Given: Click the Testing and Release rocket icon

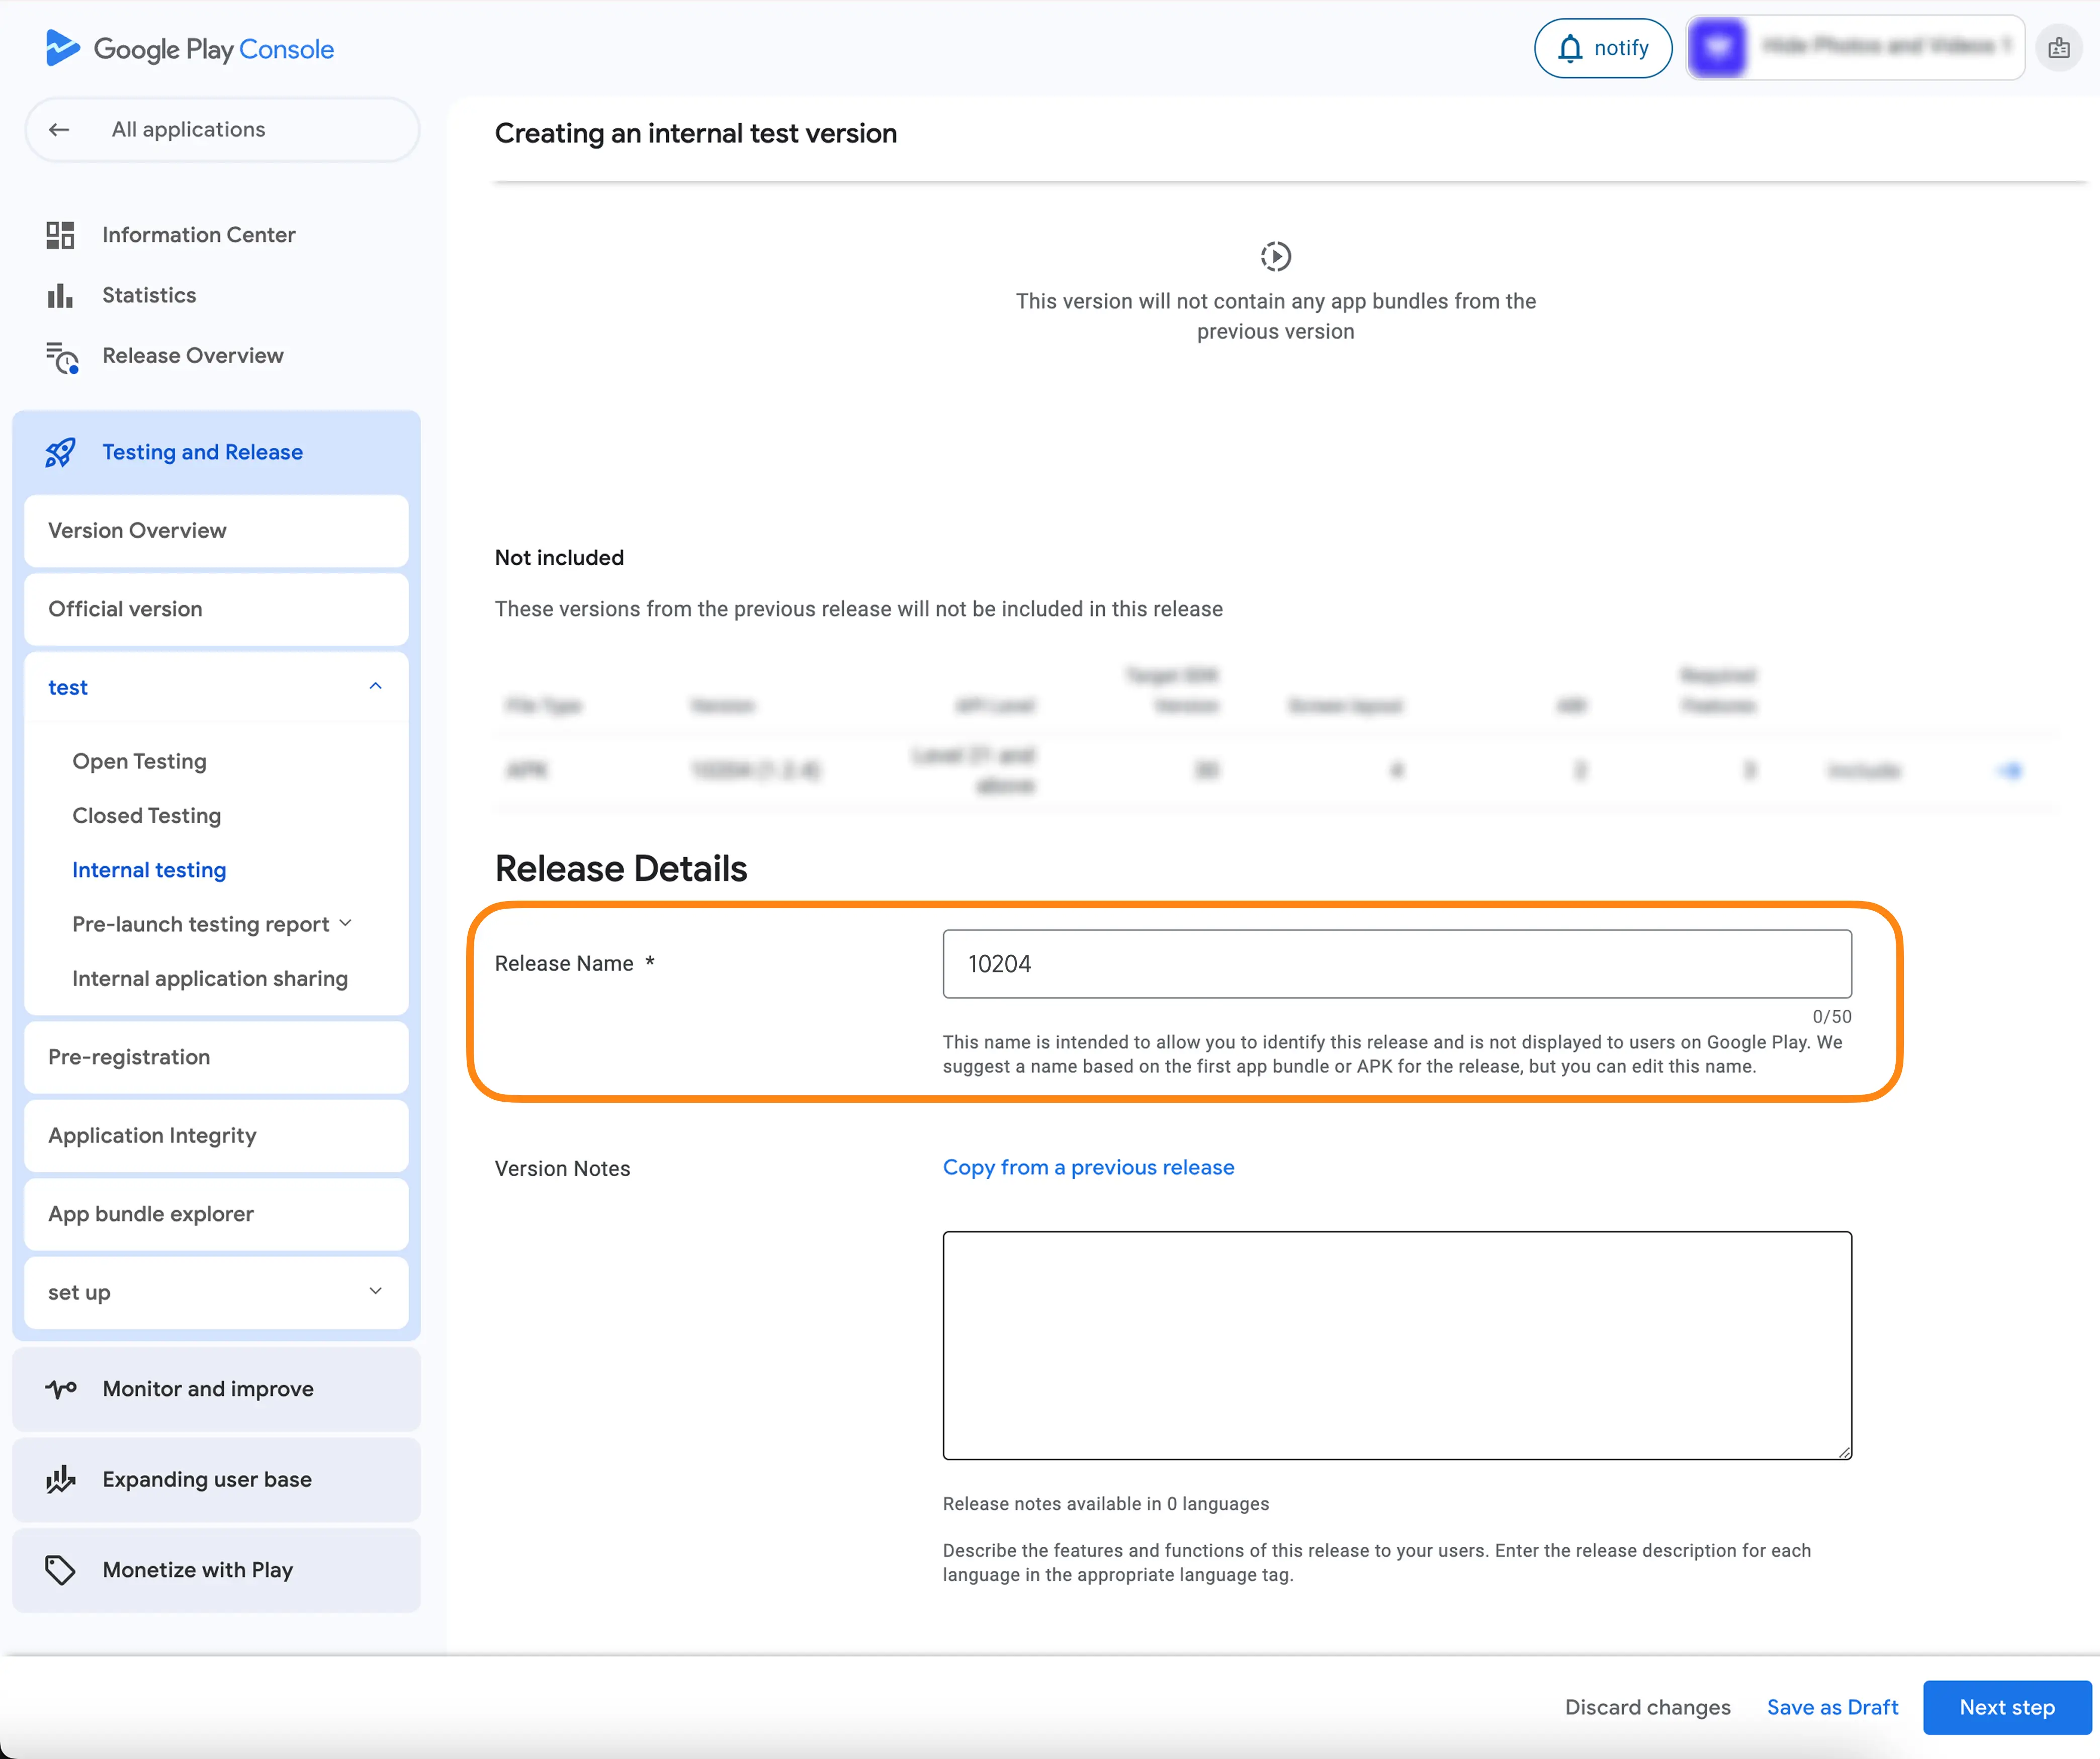Looking at the screenshot, I should point(60,453).
